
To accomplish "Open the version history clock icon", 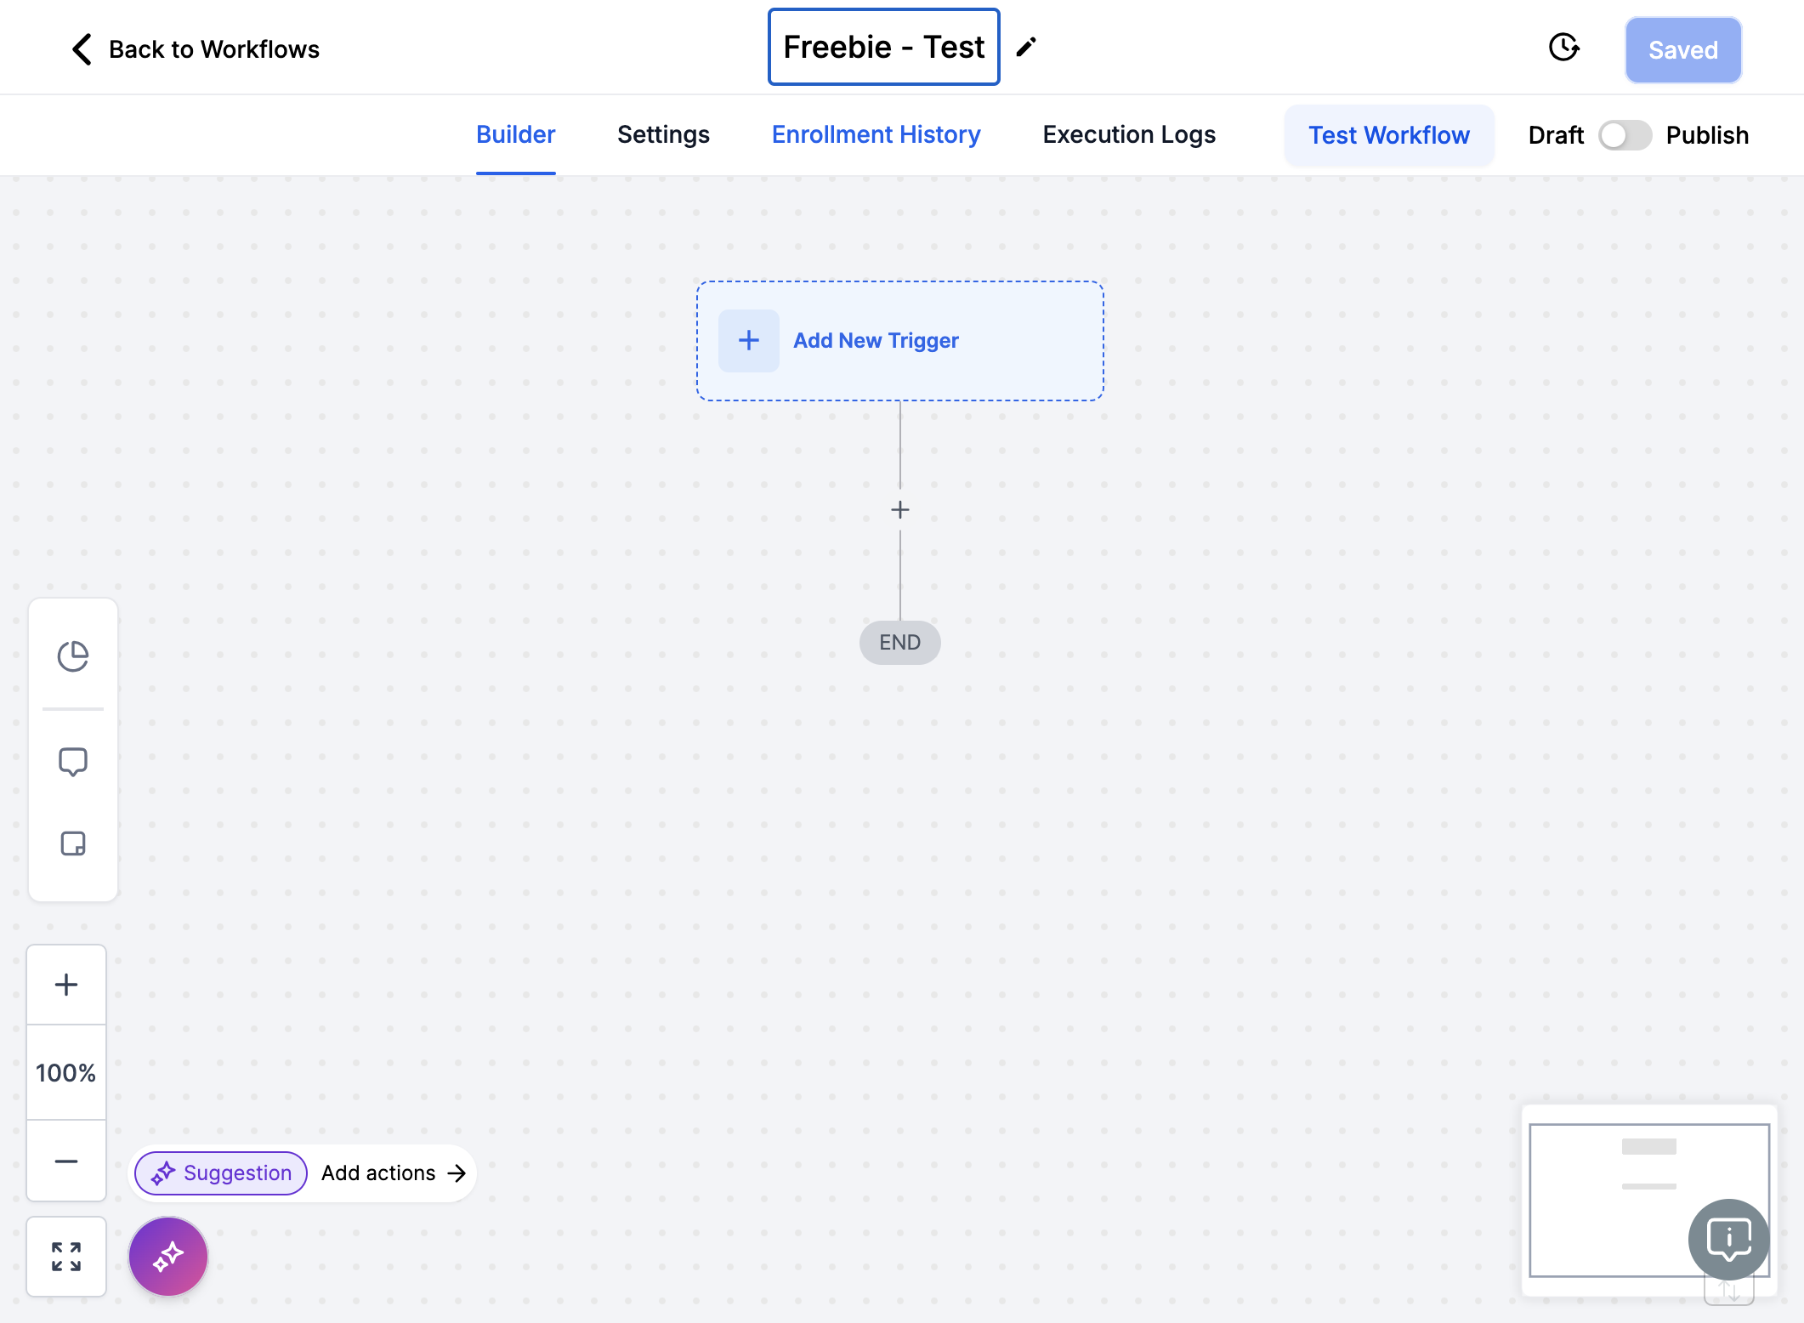I will point(1563,48).
